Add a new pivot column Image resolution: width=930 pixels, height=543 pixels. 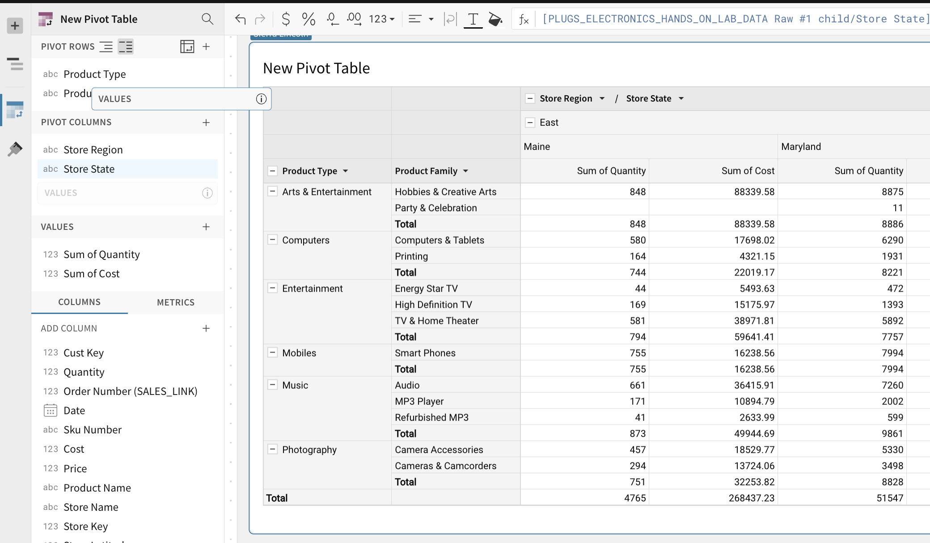(206, 122)
